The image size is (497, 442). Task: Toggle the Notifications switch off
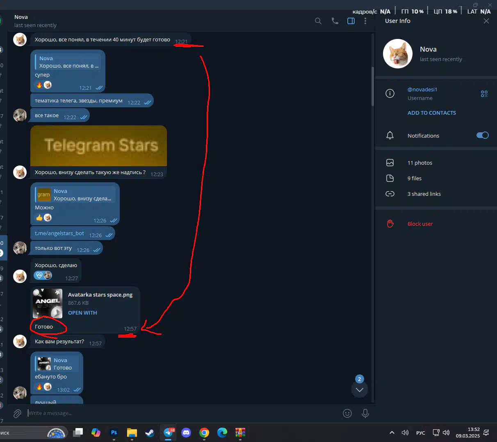[483, 135]
